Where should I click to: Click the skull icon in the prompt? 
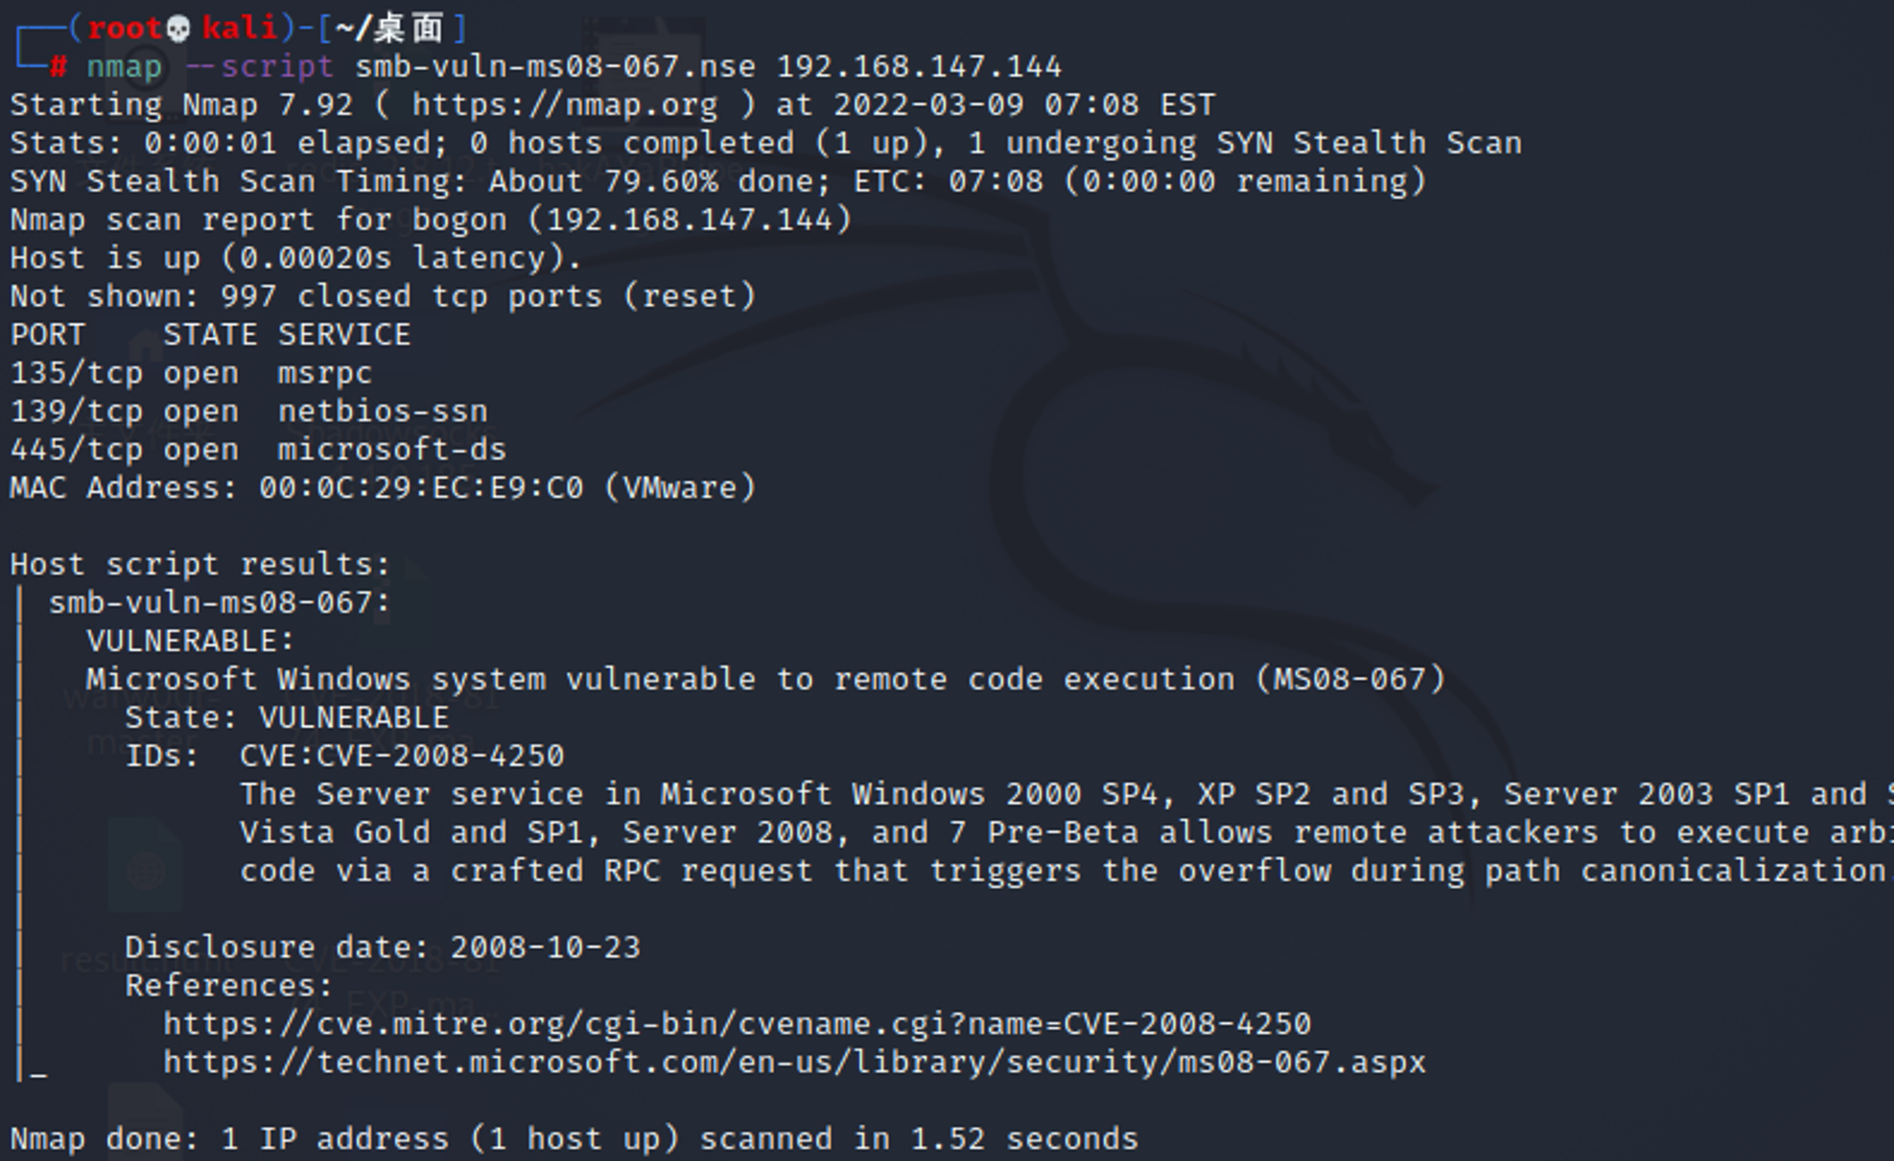pos(178,28)
